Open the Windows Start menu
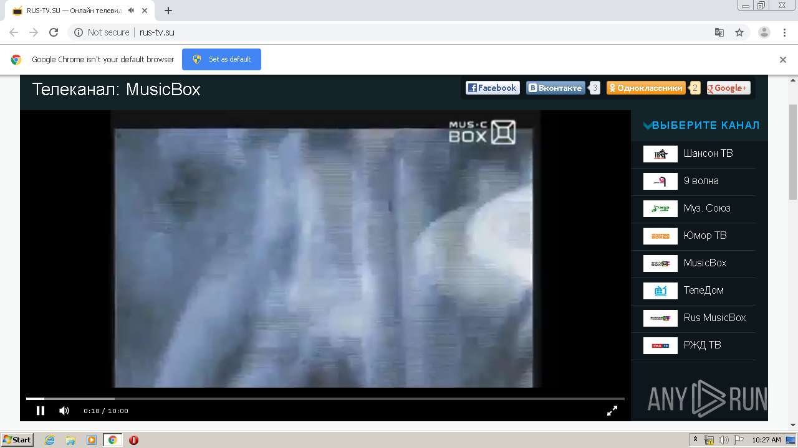This screenshot has width=798, height=448. pos(17,440)
